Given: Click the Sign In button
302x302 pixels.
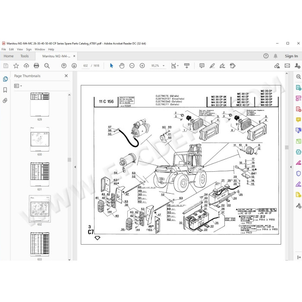Looking at the screenshot, I should [291, 56].
